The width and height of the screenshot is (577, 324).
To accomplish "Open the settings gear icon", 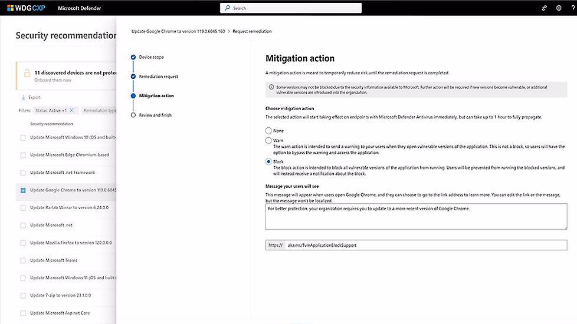I will tap(559, 8).
